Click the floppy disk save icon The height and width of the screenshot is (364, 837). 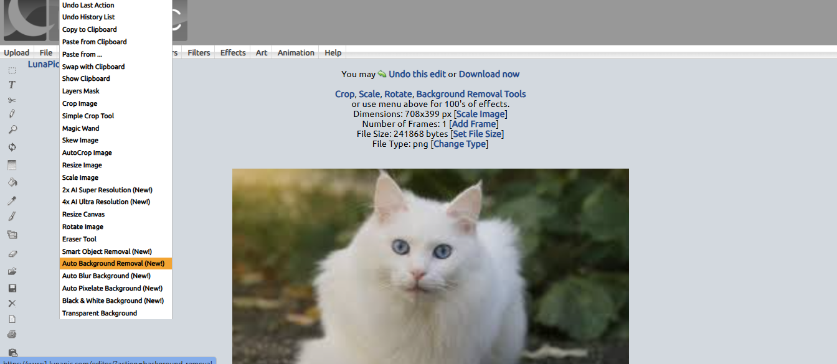point(12,288)
